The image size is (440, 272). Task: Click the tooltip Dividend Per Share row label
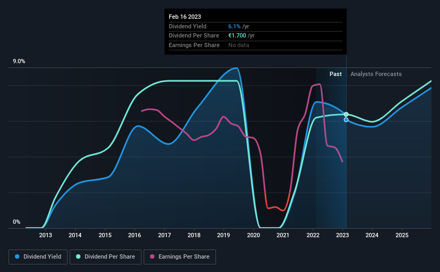coord(194,36)
